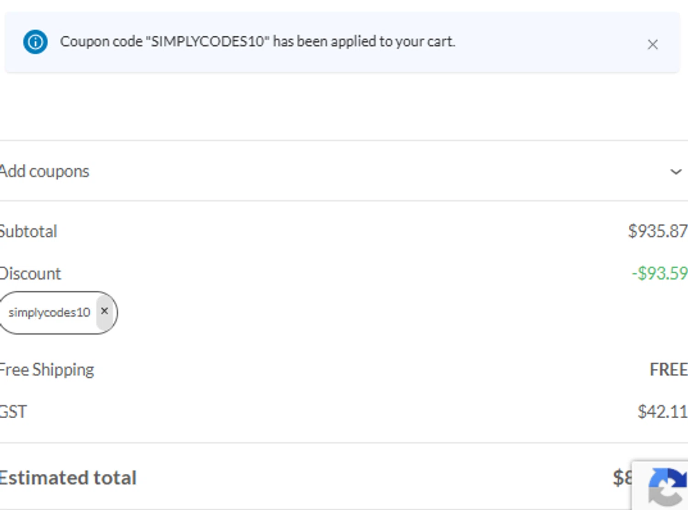This screenshot has height=510, width=688.
Task: Click the words "Coupon code" in notification
Action: click(x=101, y=42)
